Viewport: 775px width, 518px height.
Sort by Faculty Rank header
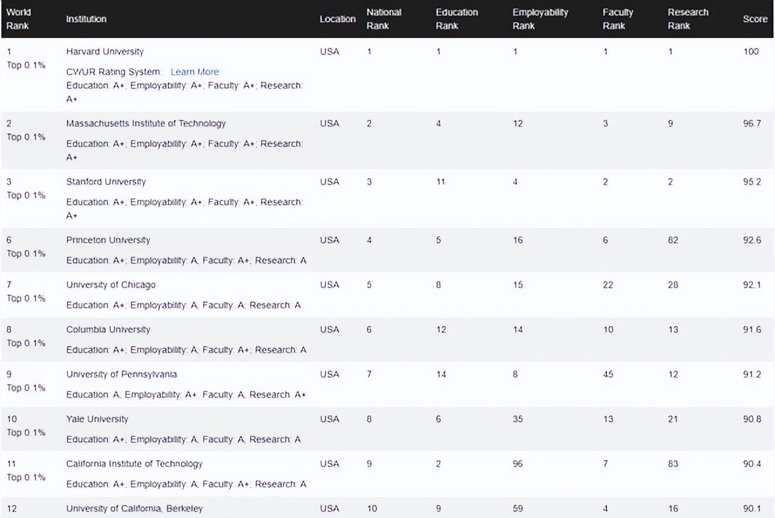tap(617, 19)
